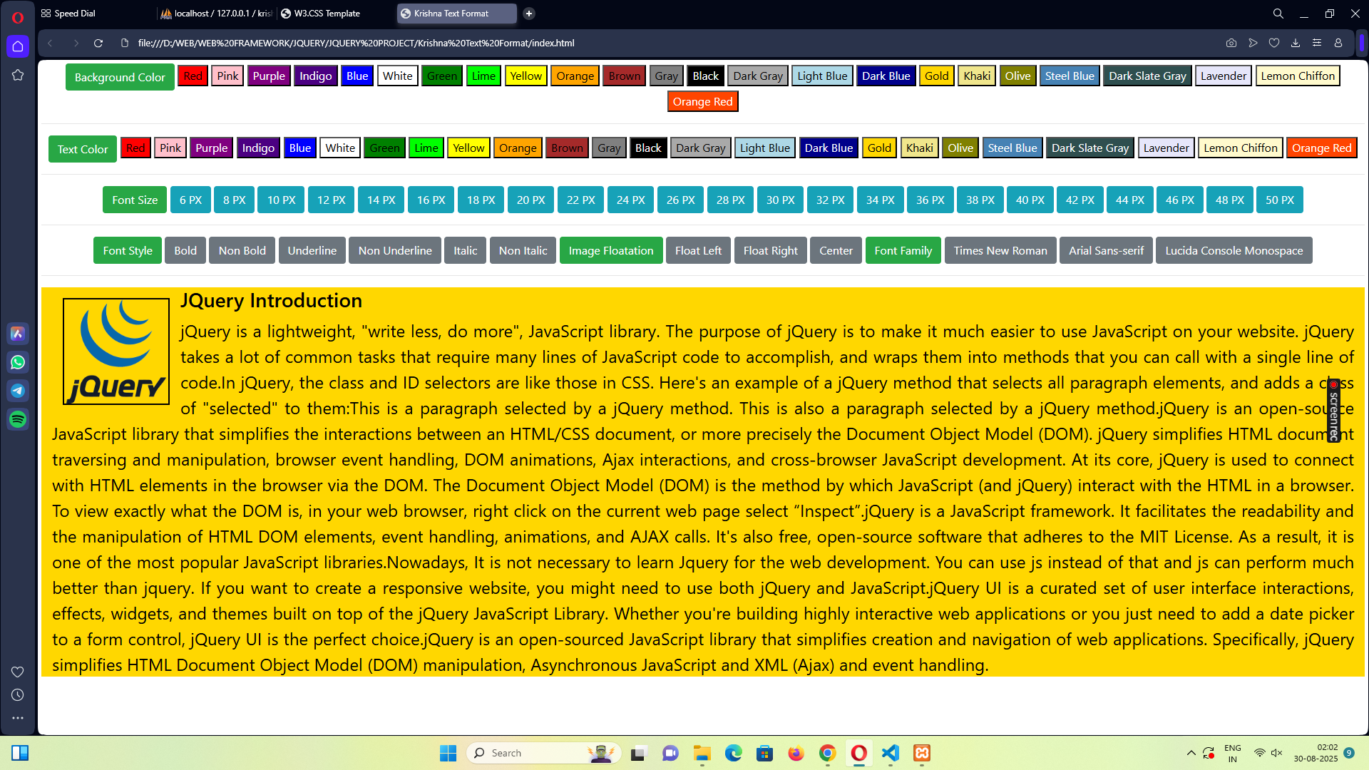Choose Times New Roman font family

pyautogui.click(x=1000, y=250)
